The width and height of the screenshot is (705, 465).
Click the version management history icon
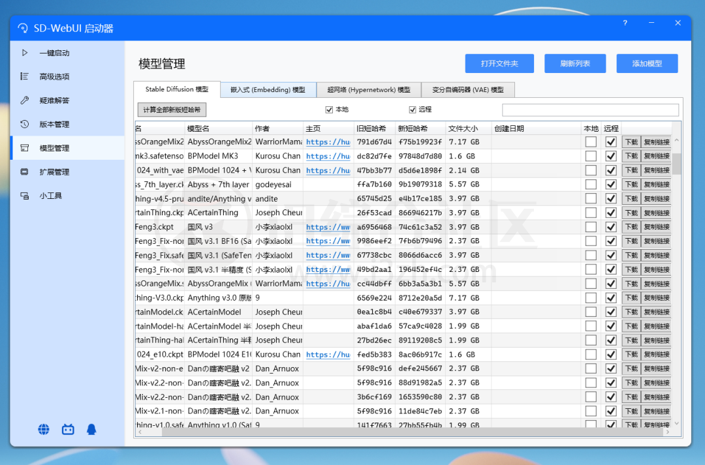click(25, 124)
